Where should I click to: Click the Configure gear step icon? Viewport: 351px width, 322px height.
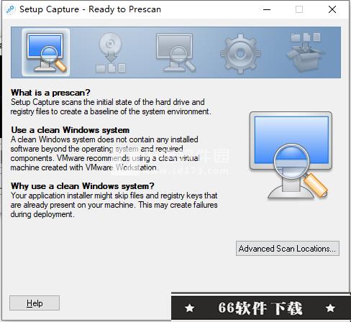click(x=240, y=53)
